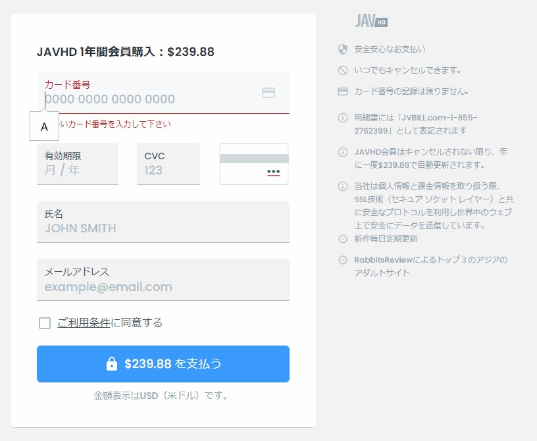The height and width of the screenshot is (441, 537).
Task: Click the info icon next to JVBILL.com statement note
Action: click(342, 118)
